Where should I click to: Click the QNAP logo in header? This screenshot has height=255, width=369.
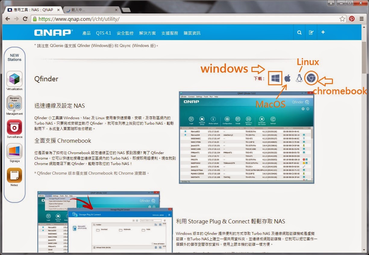(x=54, y=33)
